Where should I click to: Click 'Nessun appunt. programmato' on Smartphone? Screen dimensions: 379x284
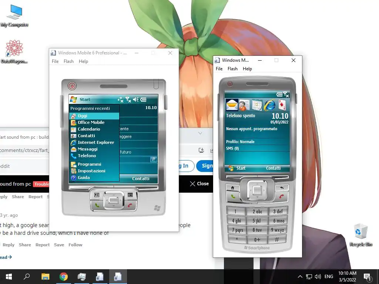point(252,129)
